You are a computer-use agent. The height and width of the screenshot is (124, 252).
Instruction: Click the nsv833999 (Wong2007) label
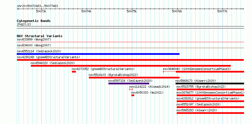[34, 39]
